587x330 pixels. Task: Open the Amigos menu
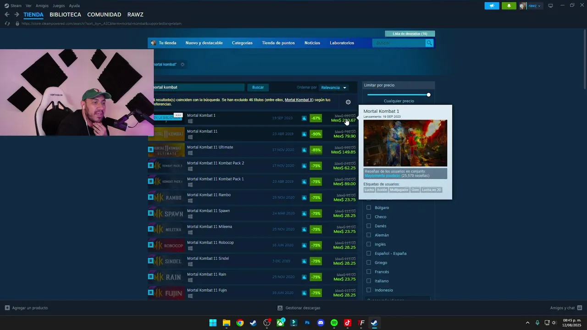[42, 6]
